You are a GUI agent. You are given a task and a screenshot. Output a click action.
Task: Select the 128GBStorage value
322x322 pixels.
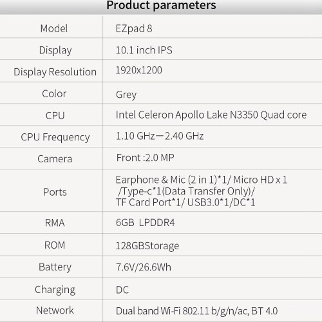[x=147, y=246]
